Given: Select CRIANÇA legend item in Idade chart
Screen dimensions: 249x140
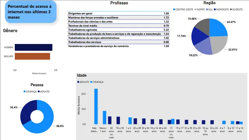Looking at the screenshot, I should tap(97, 82).
